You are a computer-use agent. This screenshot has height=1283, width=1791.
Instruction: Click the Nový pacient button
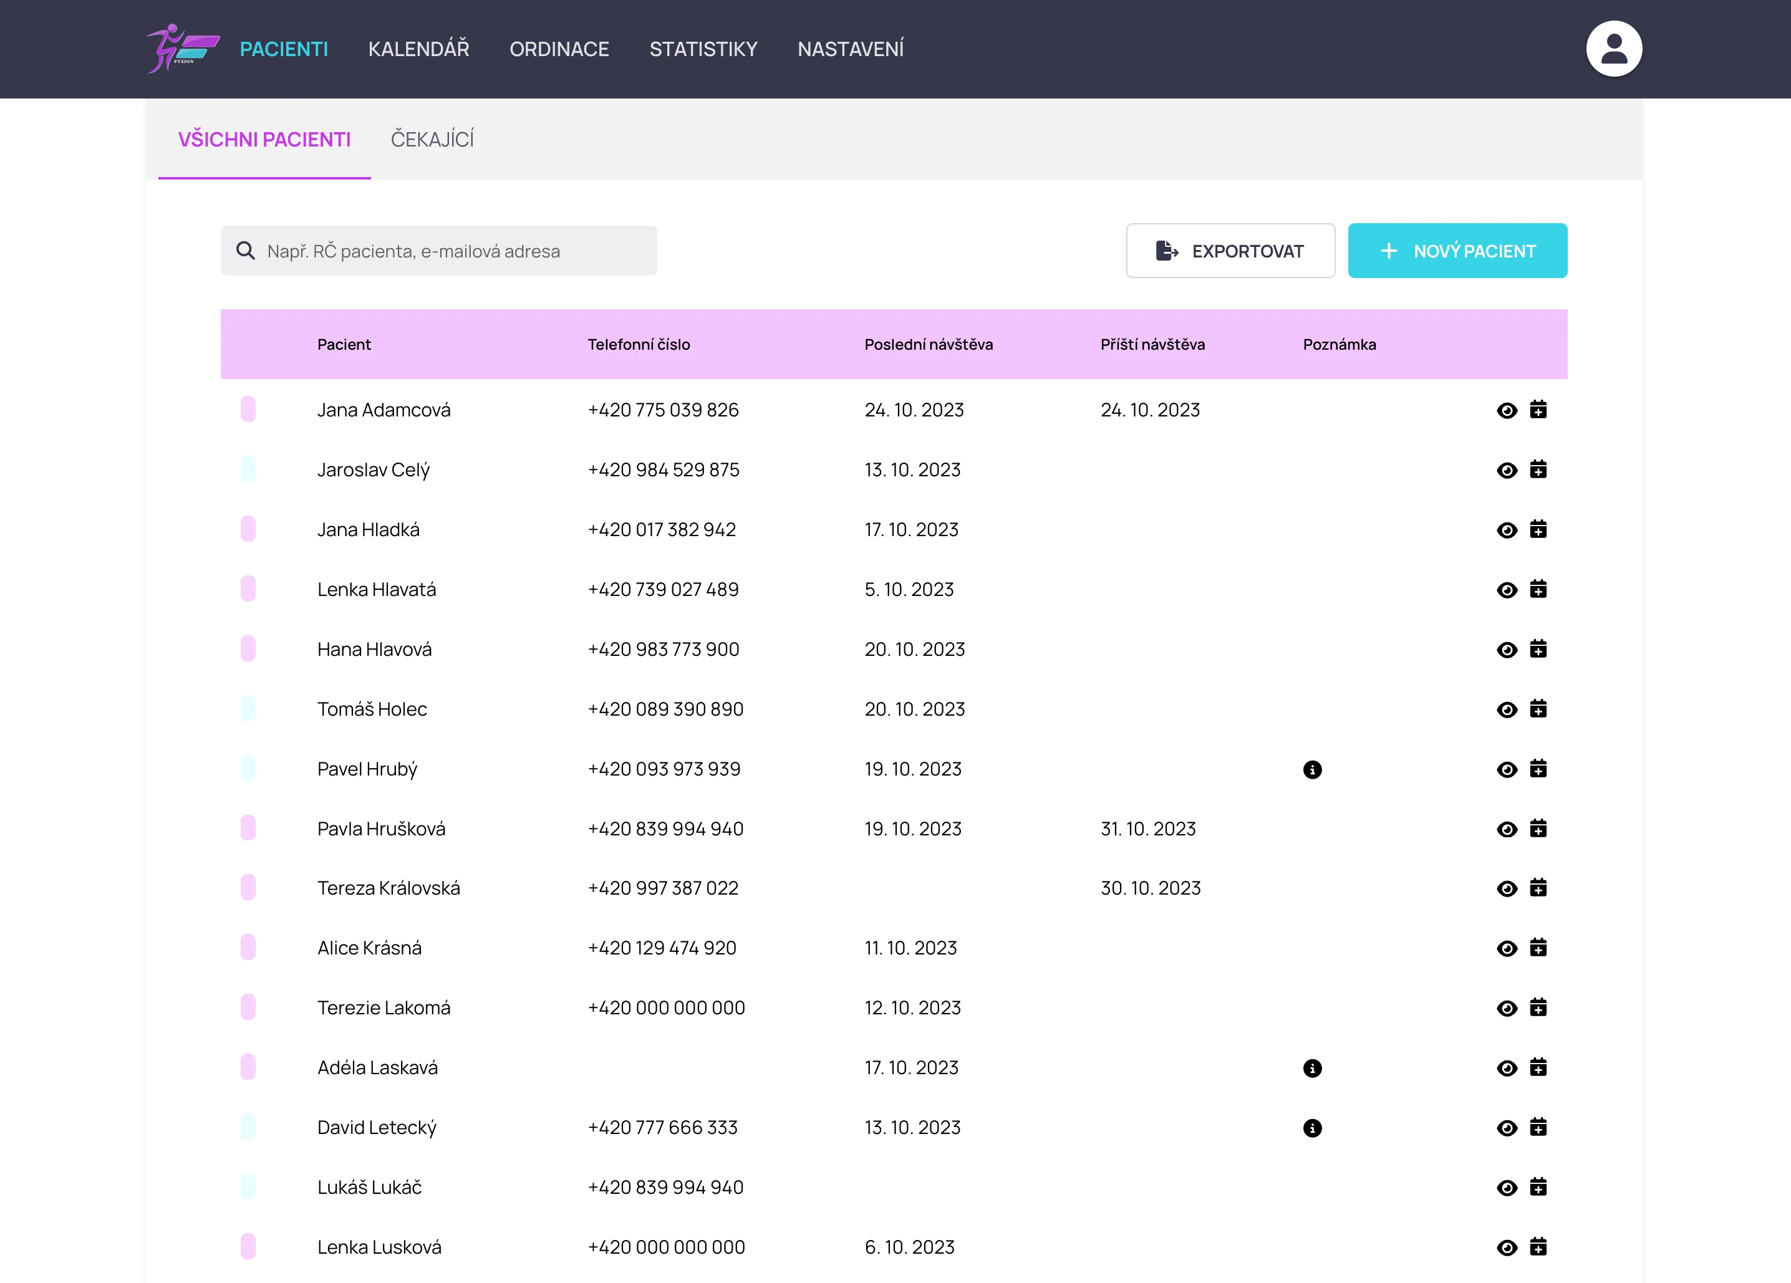point(1457,251)
